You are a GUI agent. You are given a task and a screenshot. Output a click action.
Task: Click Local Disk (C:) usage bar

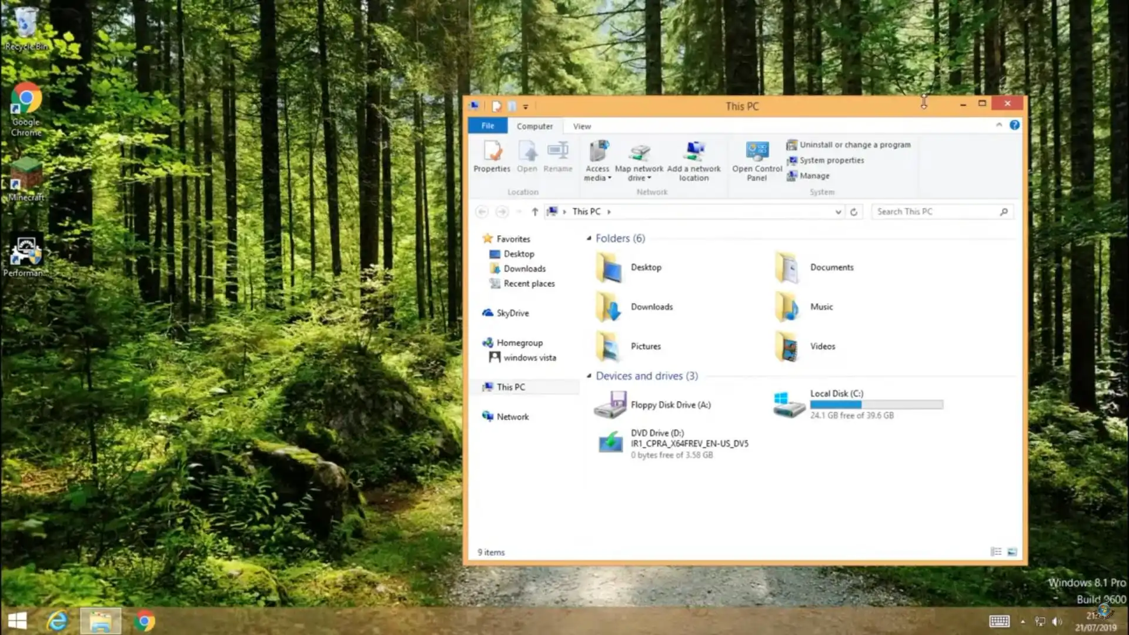[876, 405]
